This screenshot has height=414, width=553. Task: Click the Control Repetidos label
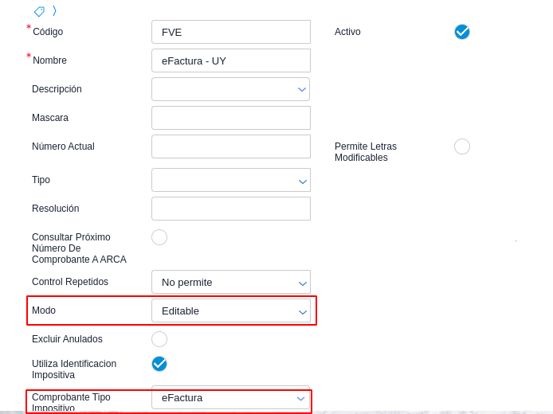[x=70, y=282]
